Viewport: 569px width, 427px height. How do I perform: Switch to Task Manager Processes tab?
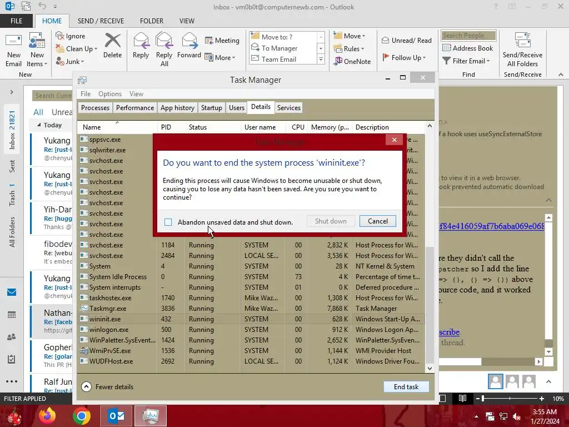point(95,108)
